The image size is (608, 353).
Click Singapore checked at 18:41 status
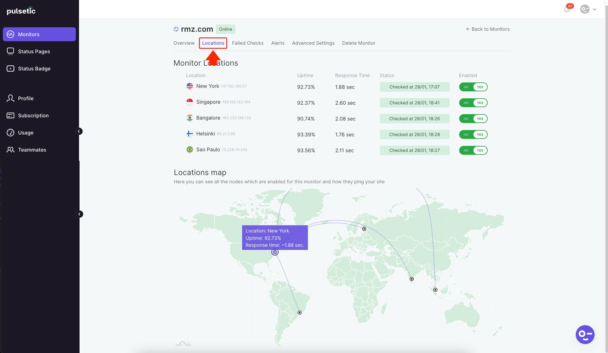(x=414, y=103)
